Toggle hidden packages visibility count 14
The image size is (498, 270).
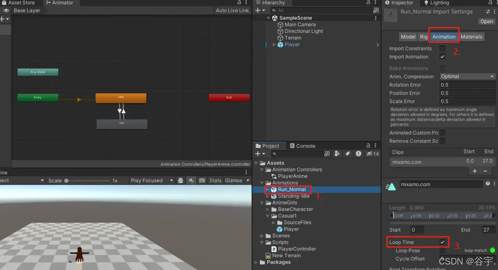pyautogui.click(x=372, y=154)
